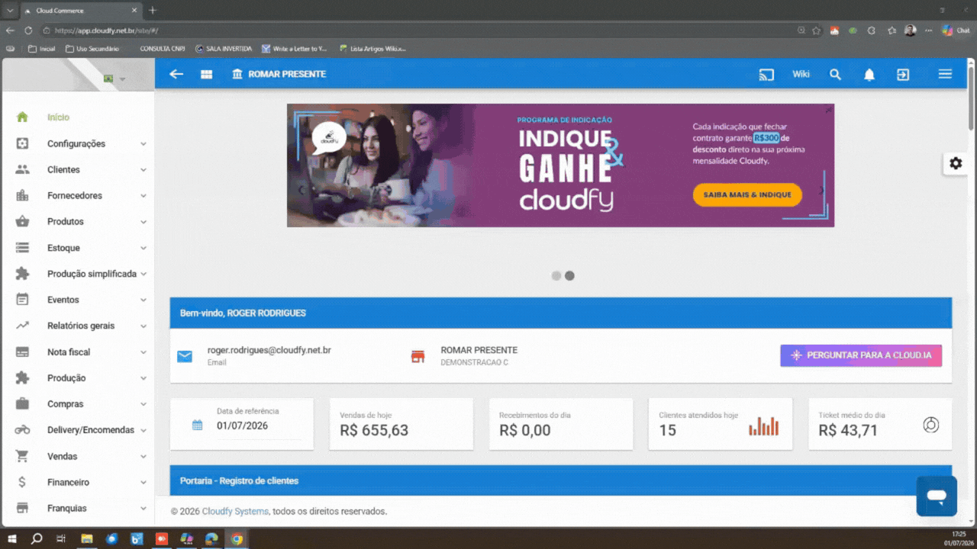The height and width of the screenshot is (549, 977).
Task: Click the Configurações gear icon
Action: pos(22,143)
